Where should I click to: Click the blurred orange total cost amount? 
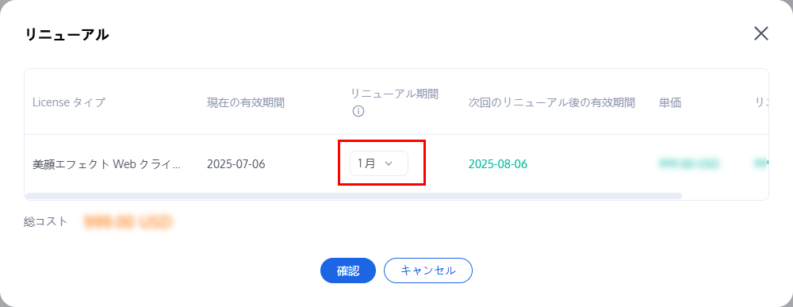click(128, 221)
